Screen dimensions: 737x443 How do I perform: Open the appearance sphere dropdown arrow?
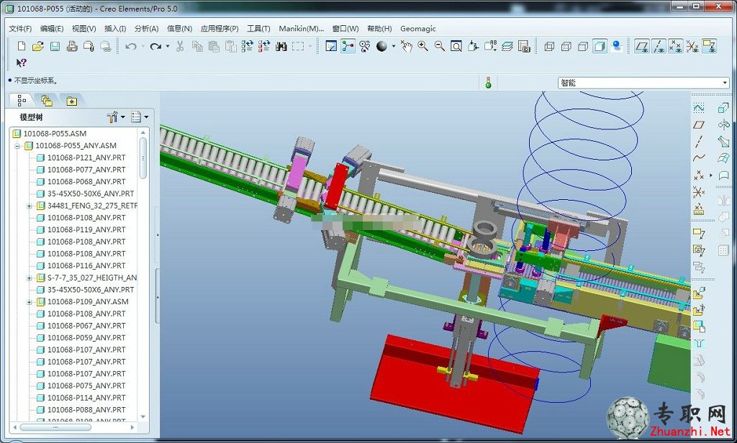coord(394,46)
